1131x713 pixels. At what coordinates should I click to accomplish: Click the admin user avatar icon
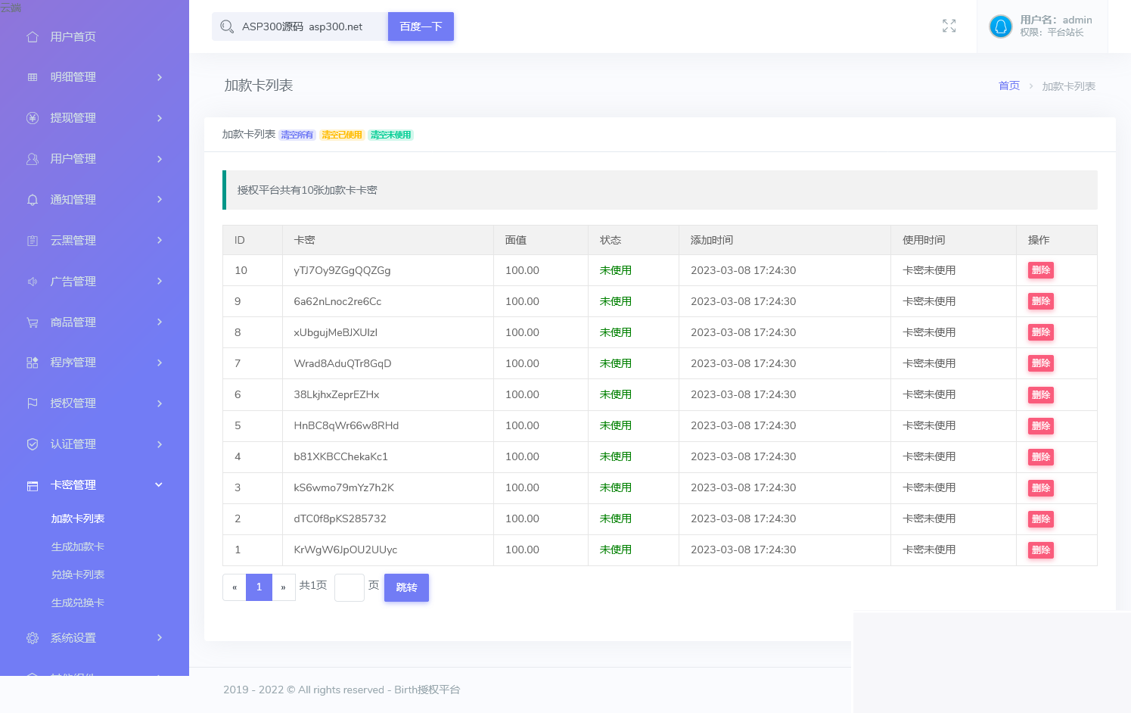[x=1000, y=26]
